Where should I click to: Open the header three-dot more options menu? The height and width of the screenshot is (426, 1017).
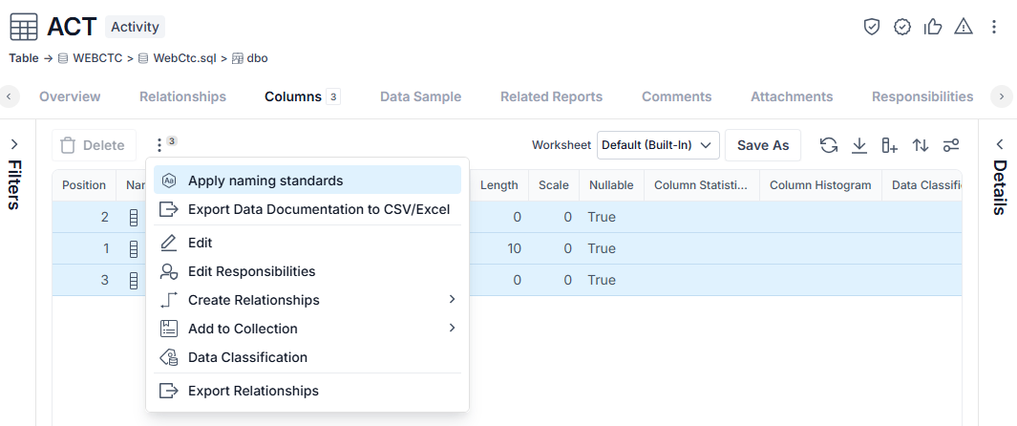click(x=994, y=27)
